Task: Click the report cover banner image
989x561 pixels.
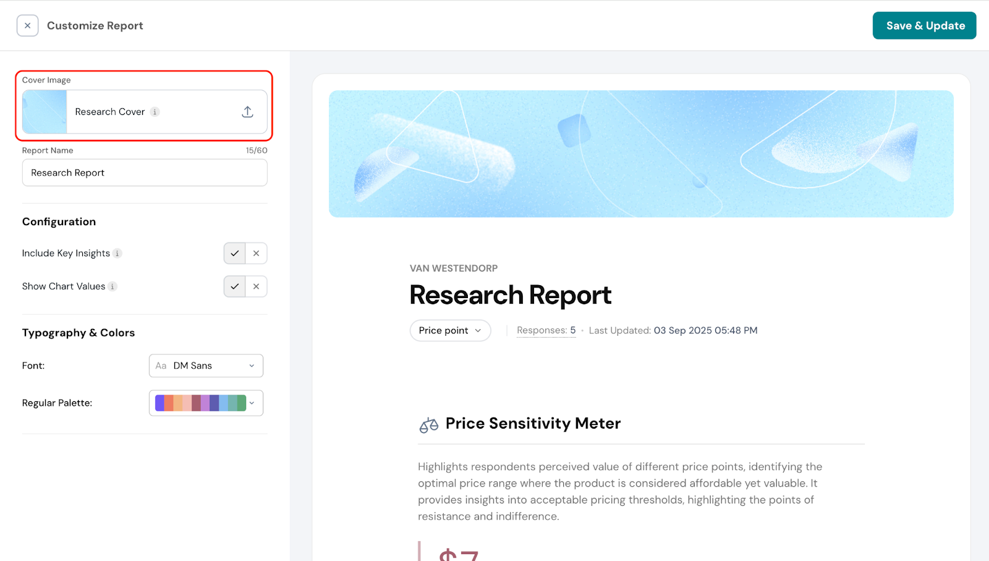Action: tap(640, 154)
